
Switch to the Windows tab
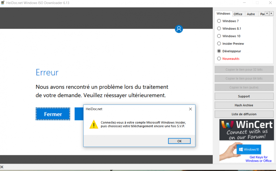coord(223,14)
